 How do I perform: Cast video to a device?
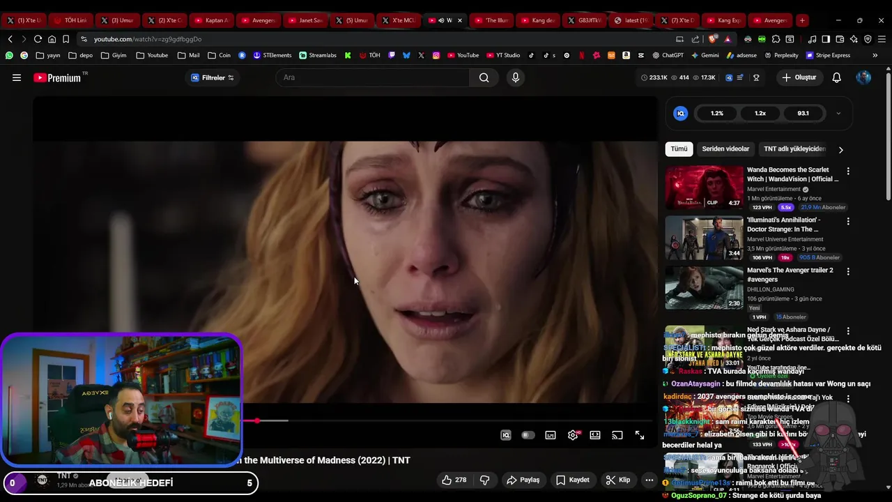pyautogui.click(x=617, y=435)
